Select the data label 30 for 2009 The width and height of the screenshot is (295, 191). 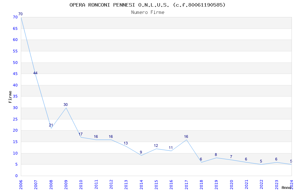click(x=66, y=105)
